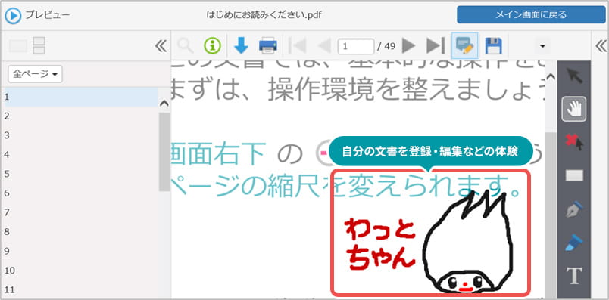
Task: Click the page number input field
Action: point(356,47)
